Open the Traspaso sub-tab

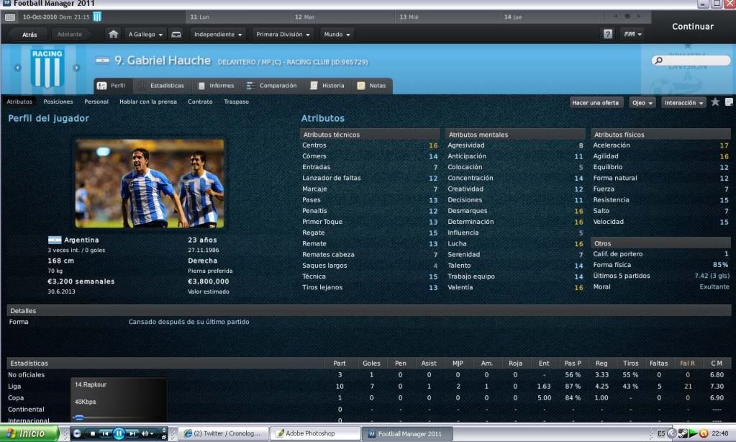click(x=236, y=102)
